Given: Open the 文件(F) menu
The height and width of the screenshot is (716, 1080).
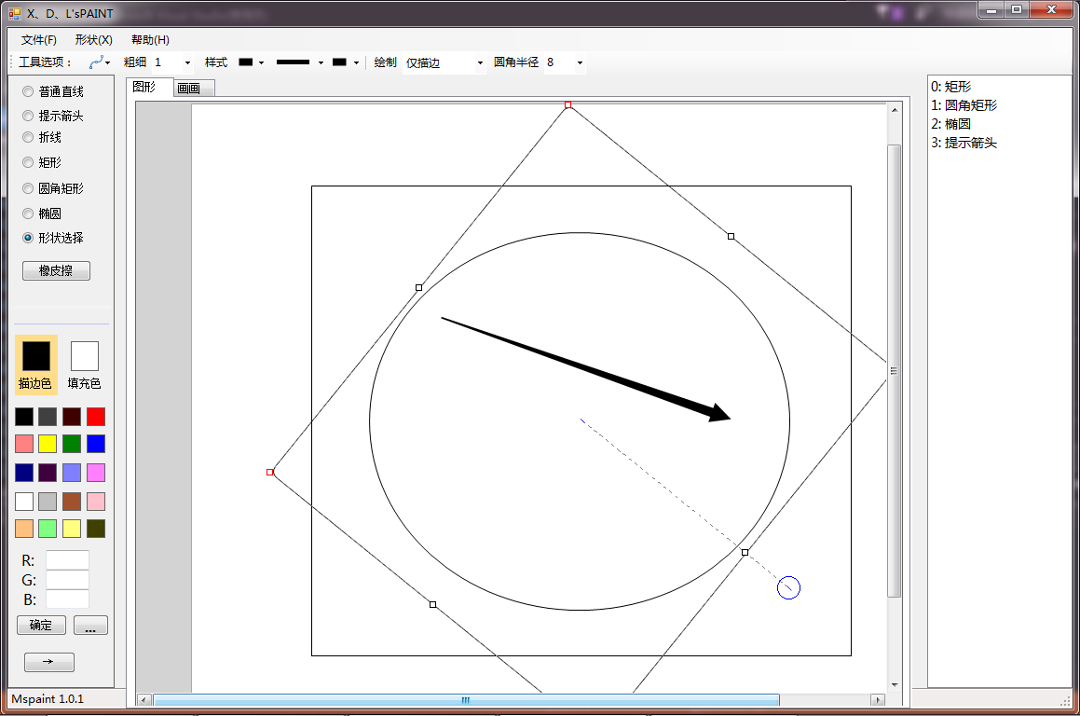Looking at the screenshot, I should (x=39, y=40).
